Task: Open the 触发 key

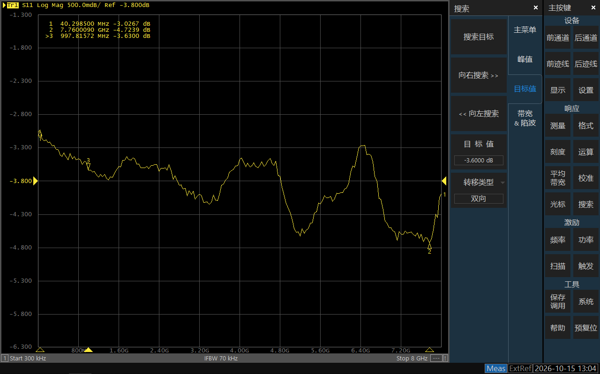Action: pos(586,266)
